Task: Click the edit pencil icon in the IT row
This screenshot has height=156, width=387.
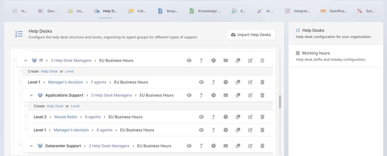Action: 250,60
